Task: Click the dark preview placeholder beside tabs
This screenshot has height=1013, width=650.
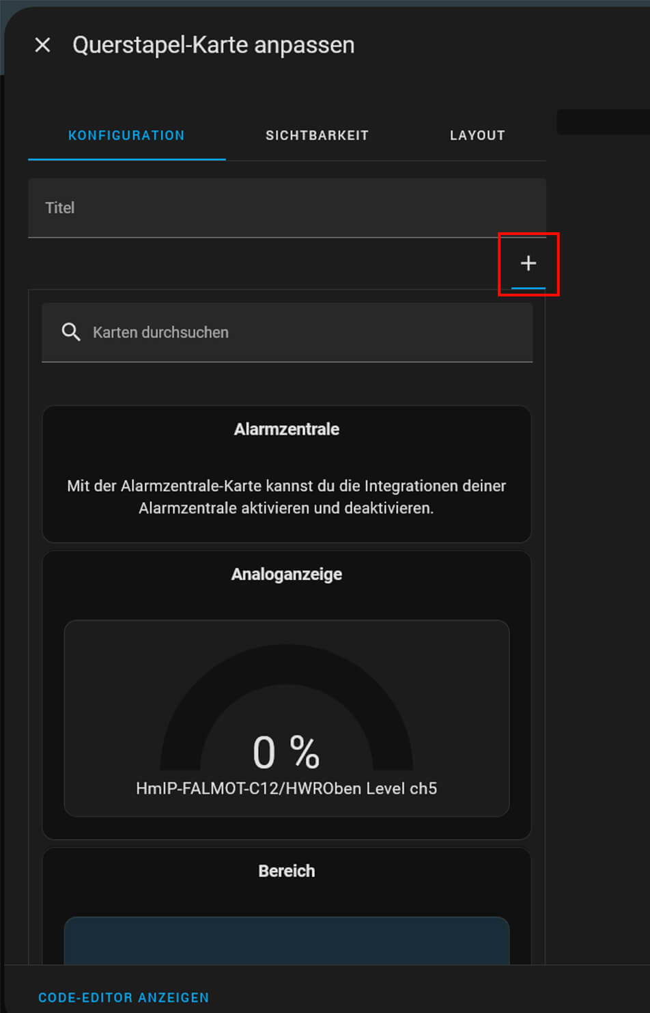Action: pyautogui.click(x=604, y=122)
